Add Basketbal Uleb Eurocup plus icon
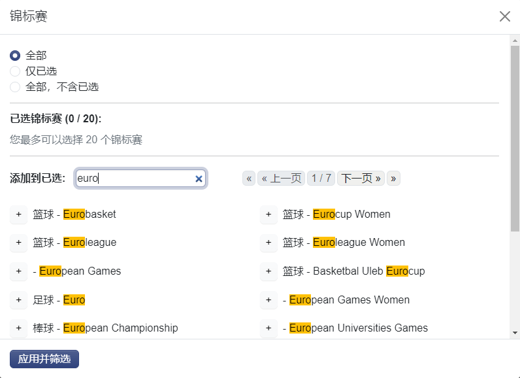Screen dimensions: 520x378 [268, 271]
